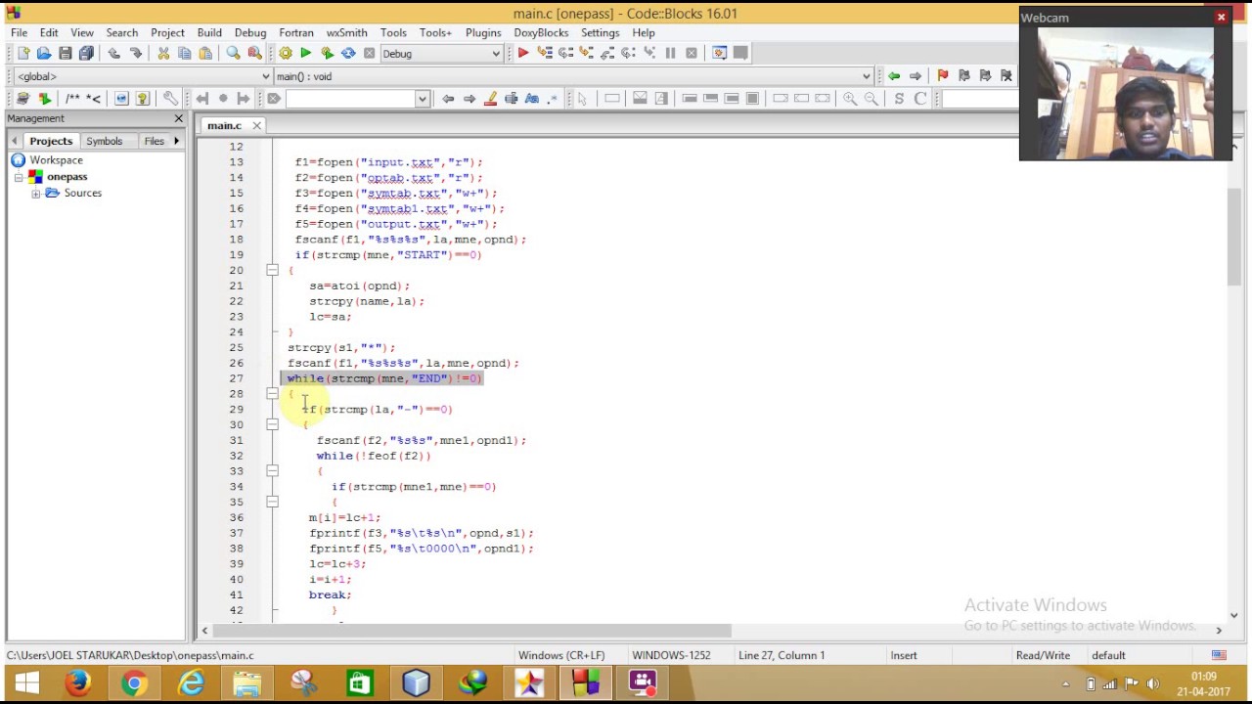Collapse the onepass project tree node
The image size is (1252, 704).
click(19, 177)
